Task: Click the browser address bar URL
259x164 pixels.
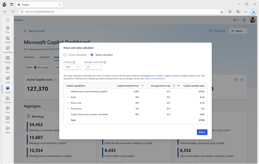Action: (x=40, y=12)
